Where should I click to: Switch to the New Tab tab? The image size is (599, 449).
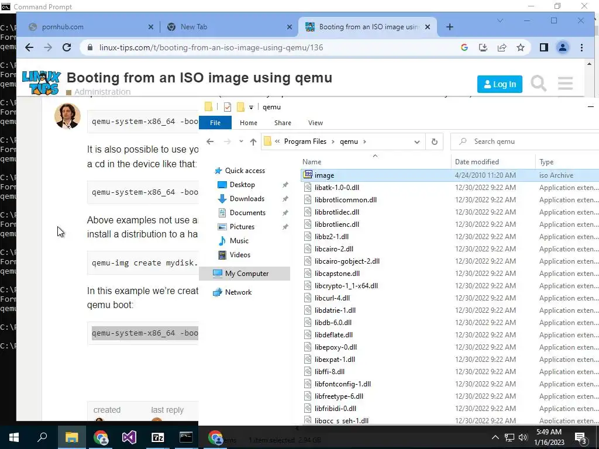coord(228,27)
